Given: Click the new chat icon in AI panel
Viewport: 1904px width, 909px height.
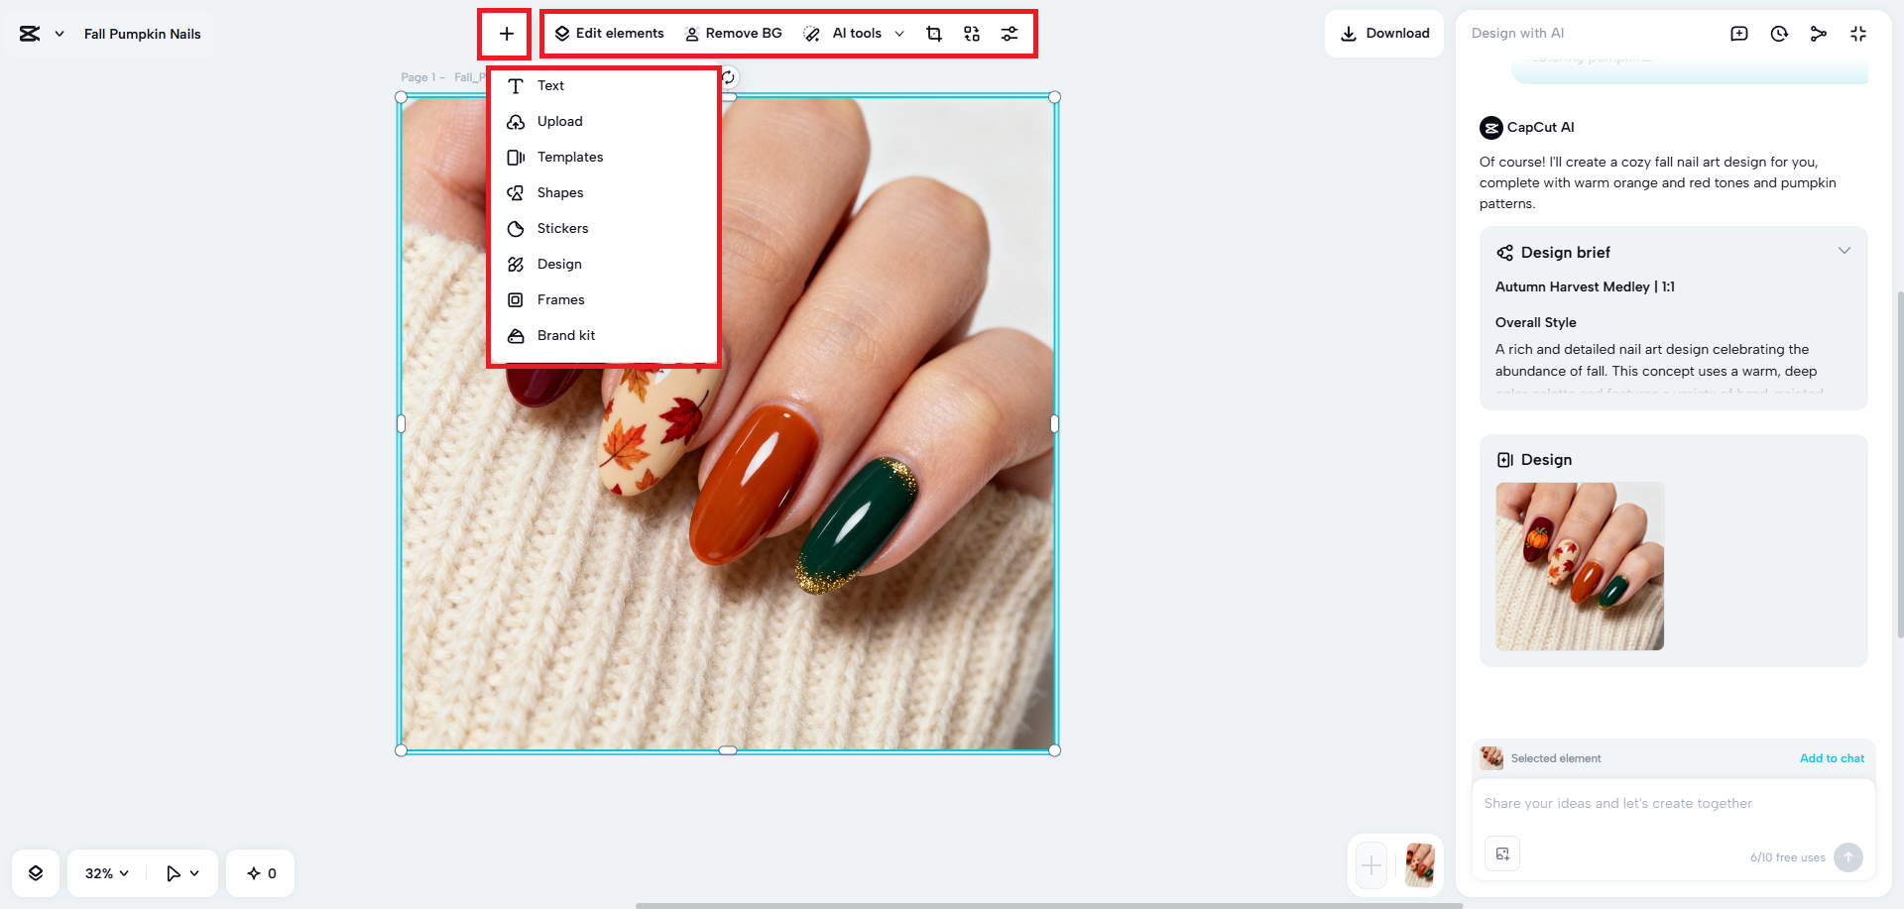Looking at the screenshot, I should click(1738, 33).
